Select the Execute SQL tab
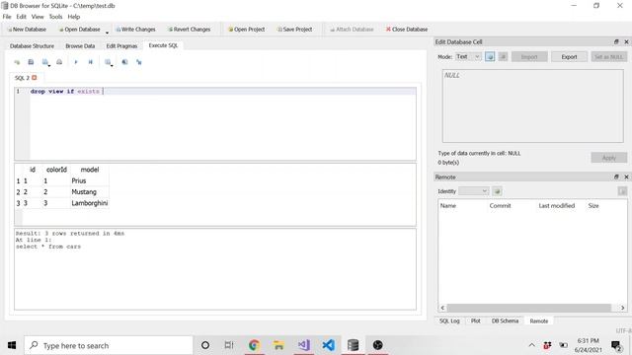Image resolution: width=632 pixels, height=355 pixels. click(163, 45)
